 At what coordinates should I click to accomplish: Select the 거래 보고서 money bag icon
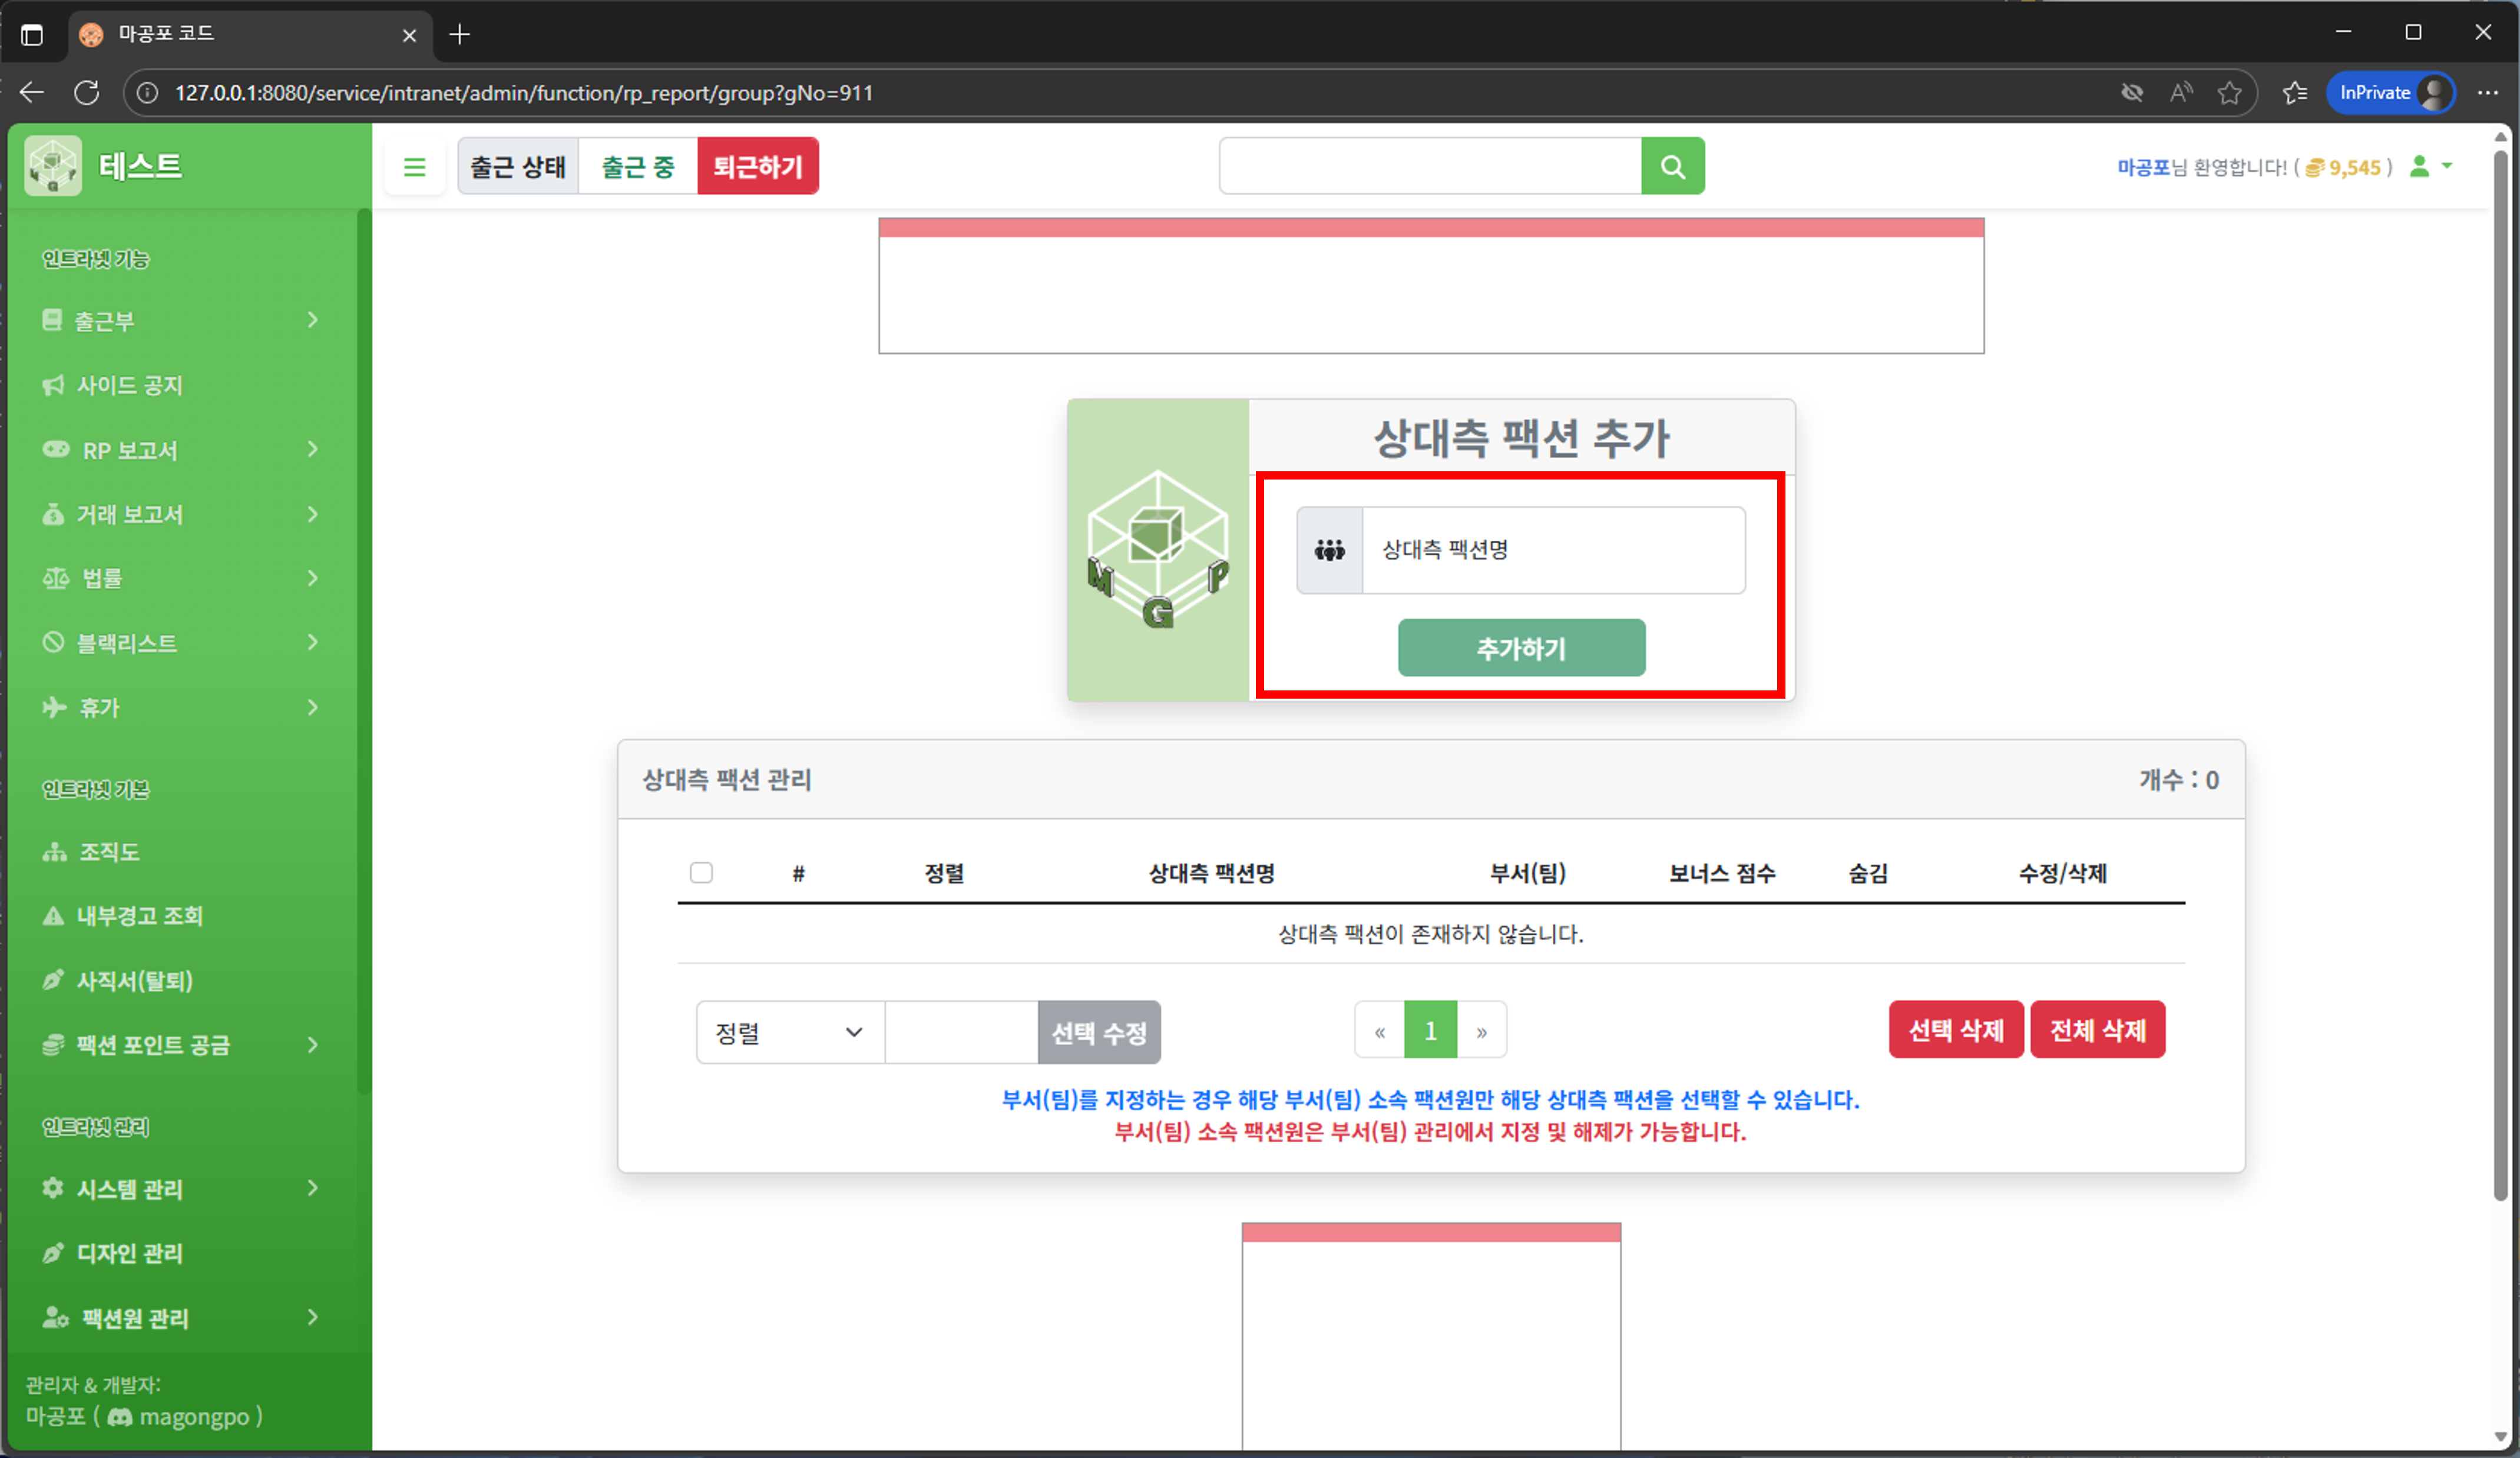coord(54,514)
